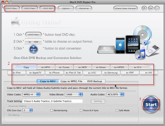165x126 pixels.
Task: Switch to the to MP4 tab
Action: (46, 67)
